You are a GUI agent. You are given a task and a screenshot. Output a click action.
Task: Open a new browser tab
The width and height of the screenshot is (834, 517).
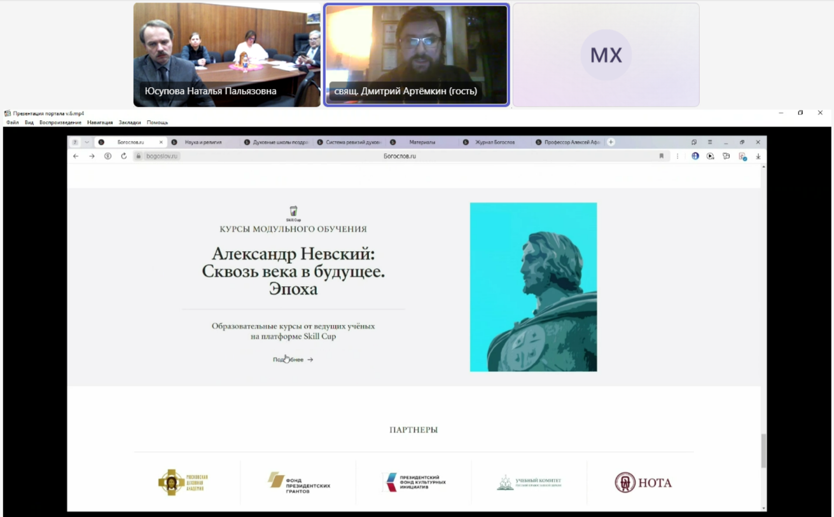pos(611,142)
